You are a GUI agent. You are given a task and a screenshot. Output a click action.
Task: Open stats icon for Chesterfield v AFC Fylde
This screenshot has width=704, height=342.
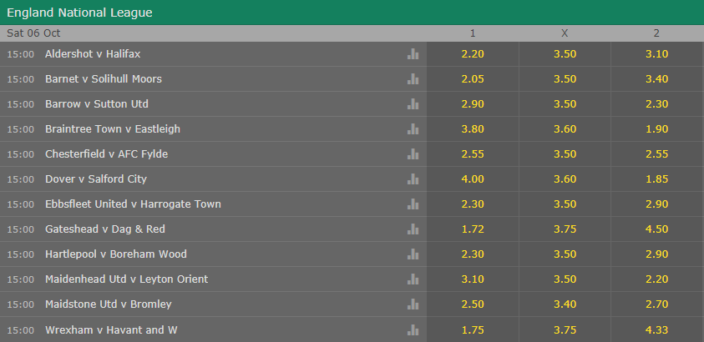pyautogui.click(x=413, y=154)
